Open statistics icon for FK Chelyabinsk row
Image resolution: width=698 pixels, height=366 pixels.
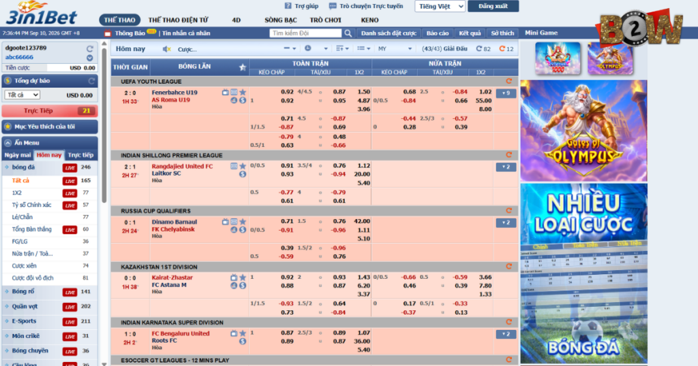[234, 230]
